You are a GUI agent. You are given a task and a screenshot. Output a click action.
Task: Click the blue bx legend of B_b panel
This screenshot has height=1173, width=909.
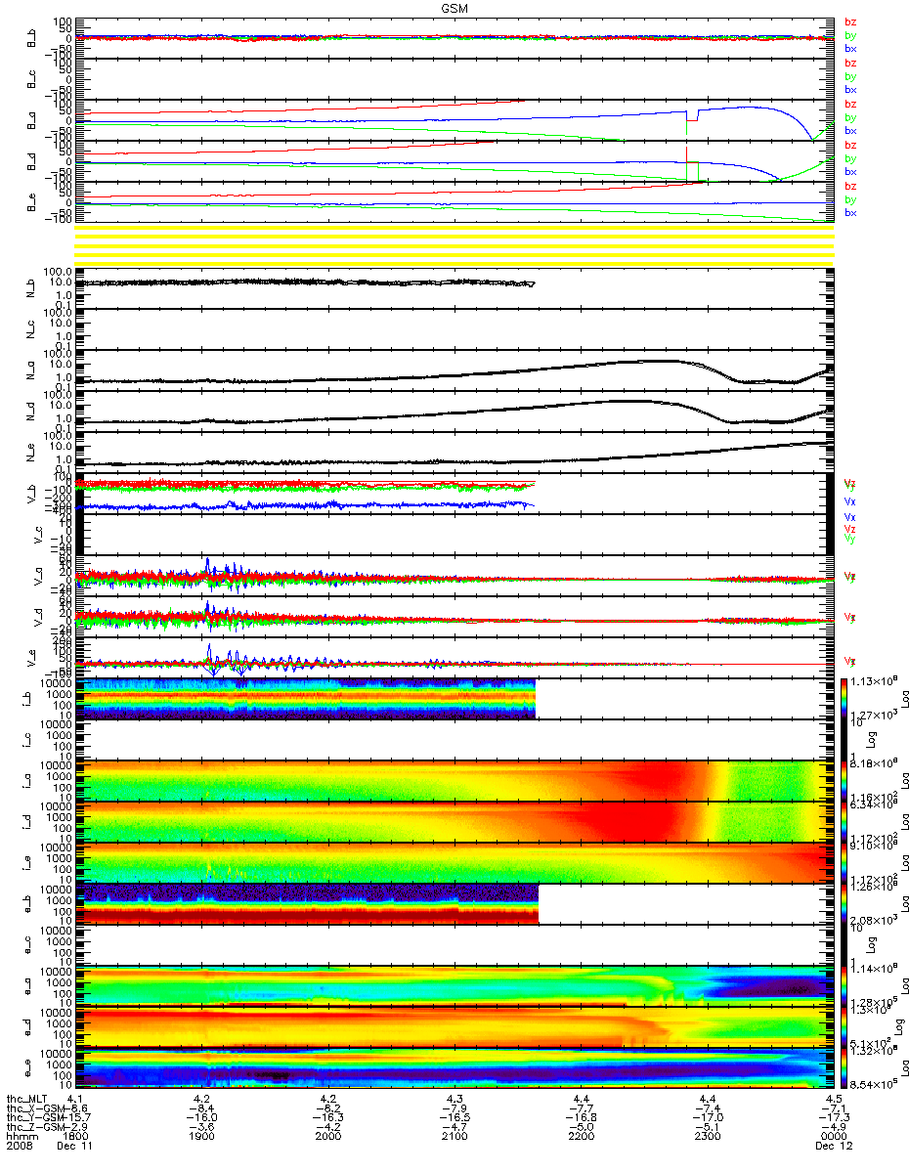(850, 48)
